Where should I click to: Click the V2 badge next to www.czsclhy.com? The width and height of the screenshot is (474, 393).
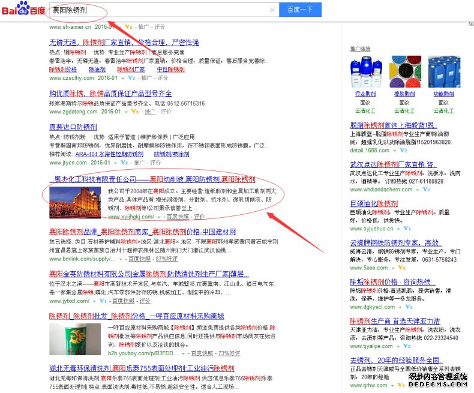click(131, 78)
